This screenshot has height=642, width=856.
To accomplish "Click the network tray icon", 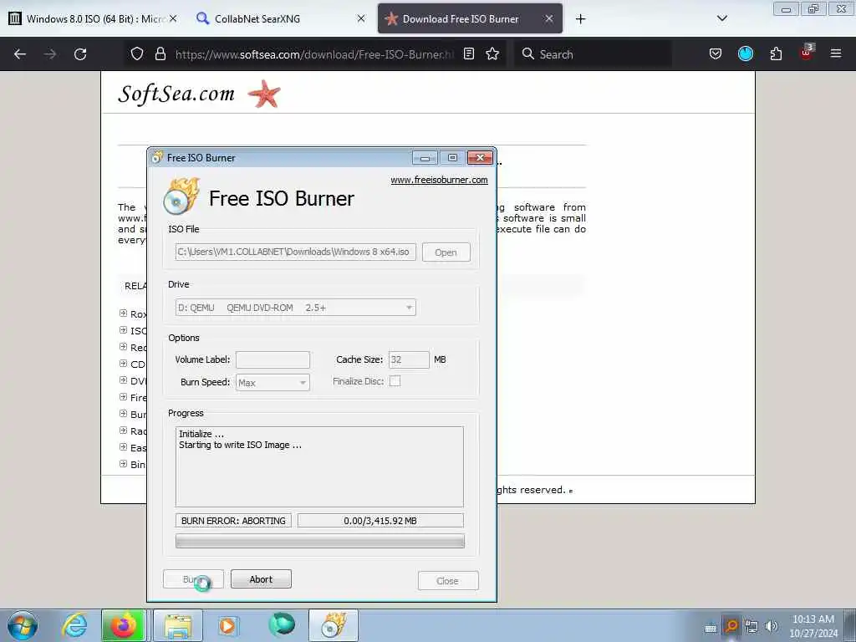I will pos(752,626).
